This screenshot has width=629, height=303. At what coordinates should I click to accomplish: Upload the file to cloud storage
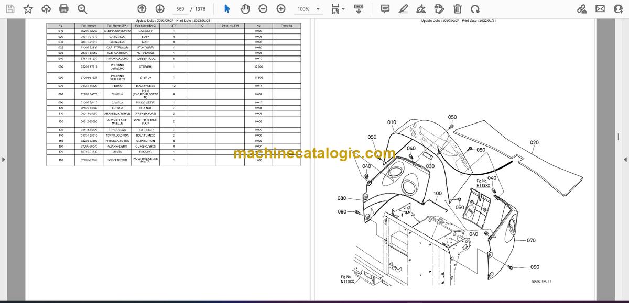pyautogui.click(x=46, y=9)
